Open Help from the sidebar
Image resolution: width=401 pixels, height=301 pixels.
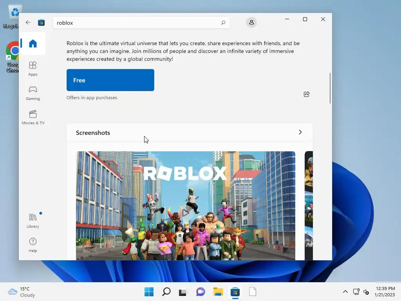[x=33, y=245]
